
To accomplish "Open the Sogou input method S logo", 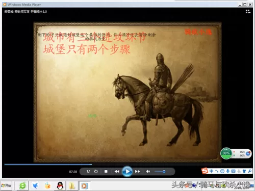I will 205,171.
